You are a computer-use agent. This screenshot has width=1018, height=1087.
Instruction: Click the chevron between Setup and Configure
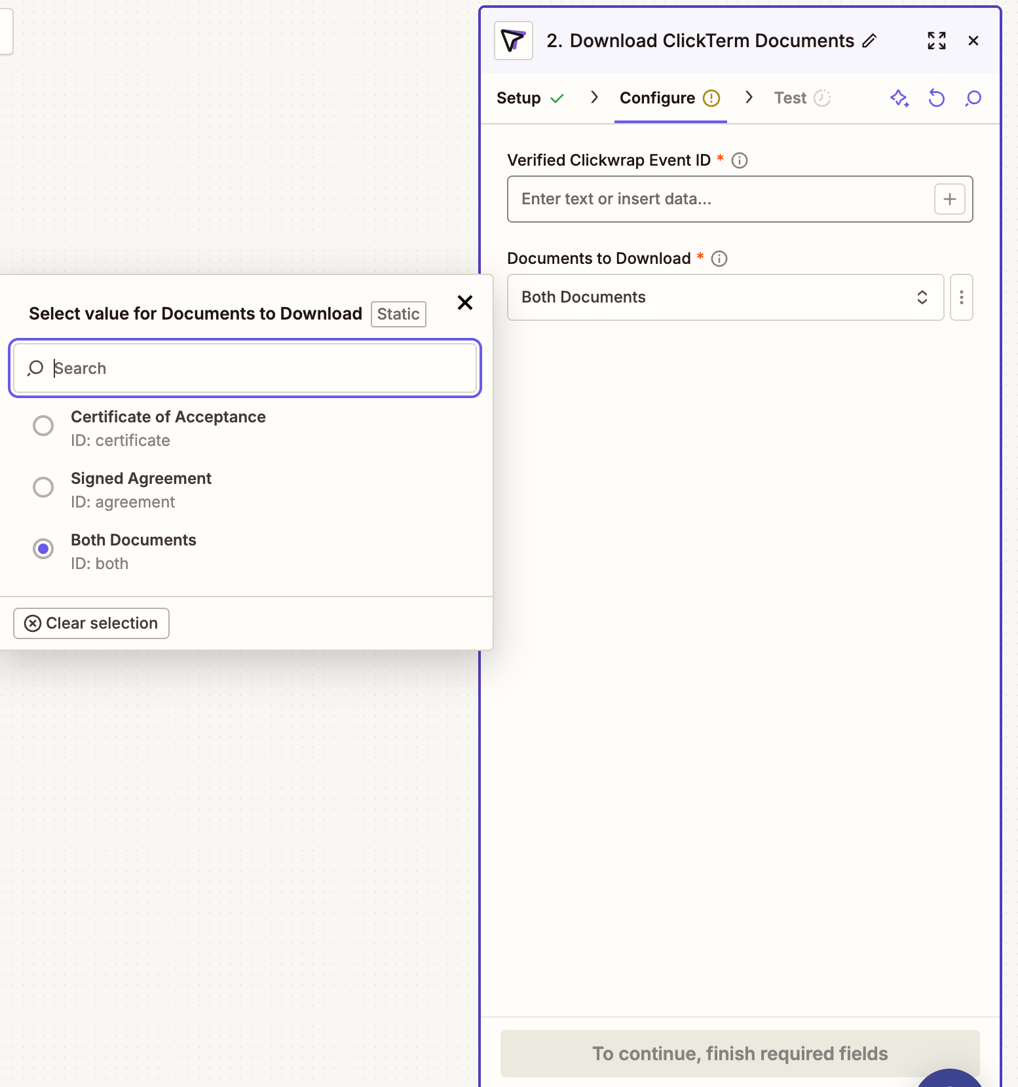594,98
